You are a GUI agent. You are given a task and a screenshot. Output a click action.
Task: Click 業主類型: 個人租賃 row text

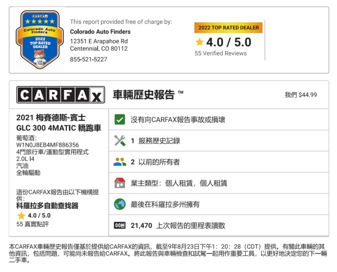pos(179,183)
